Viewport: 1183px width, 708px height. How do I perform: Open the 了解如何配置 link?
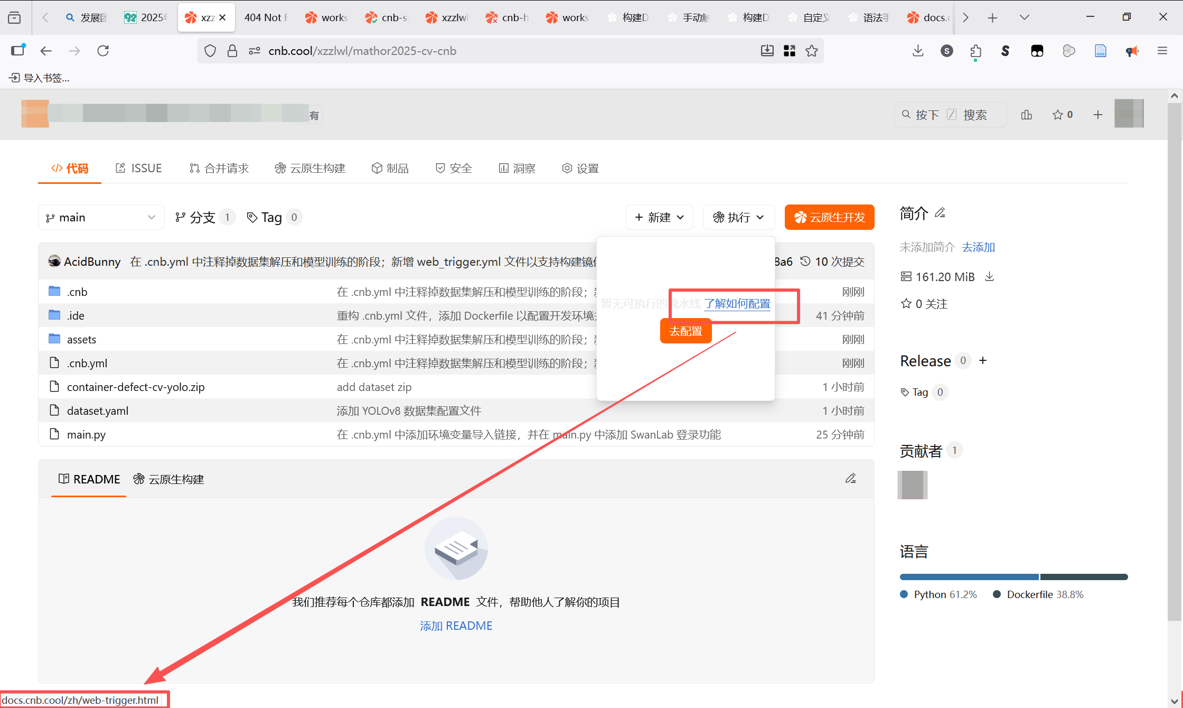coord(737,304)
